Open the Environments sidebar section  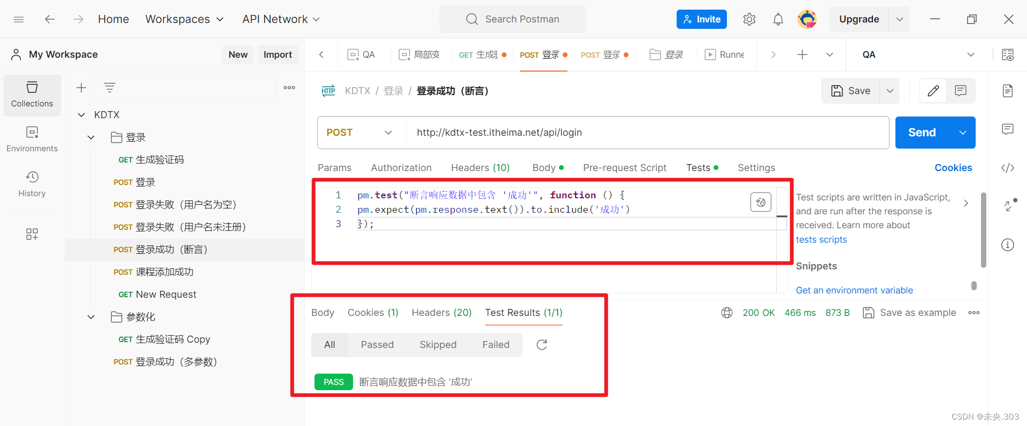click(32, 140)
